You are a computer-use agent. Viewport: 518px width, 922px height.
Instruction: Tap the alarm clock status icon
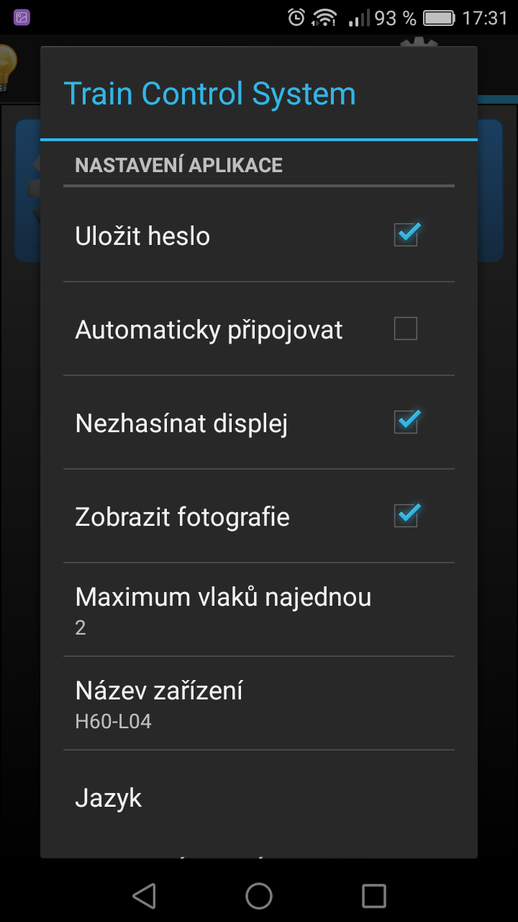tap(296, 17)
